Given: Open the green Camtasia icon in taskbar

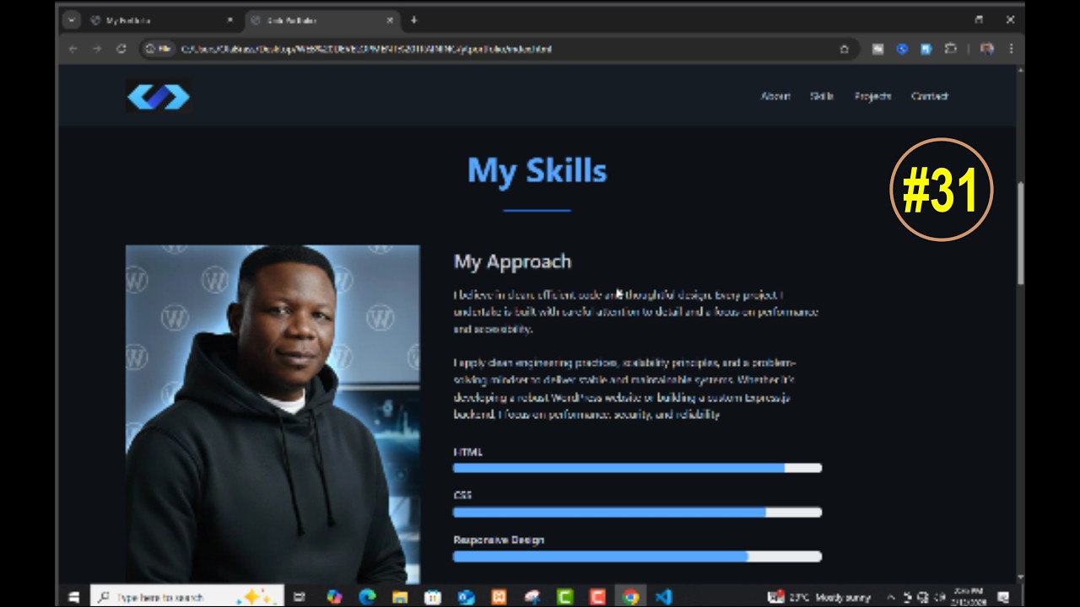Looking at the screenshot, I should pyautogui.click(x=564, y=597).
